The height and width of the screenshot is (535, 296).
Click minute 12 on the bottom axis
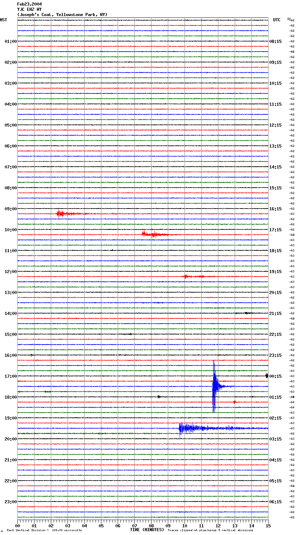coord(218,526)
